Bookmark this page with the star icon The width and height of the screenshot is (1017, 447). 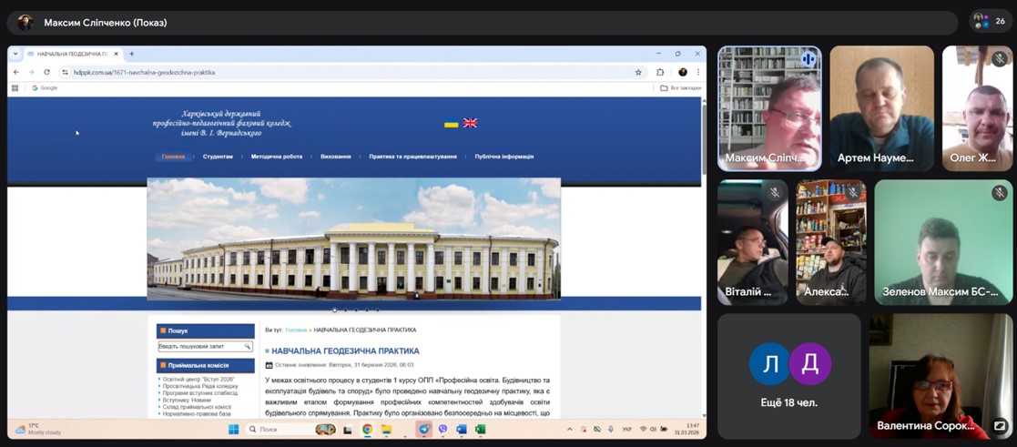tap(638, 72)
